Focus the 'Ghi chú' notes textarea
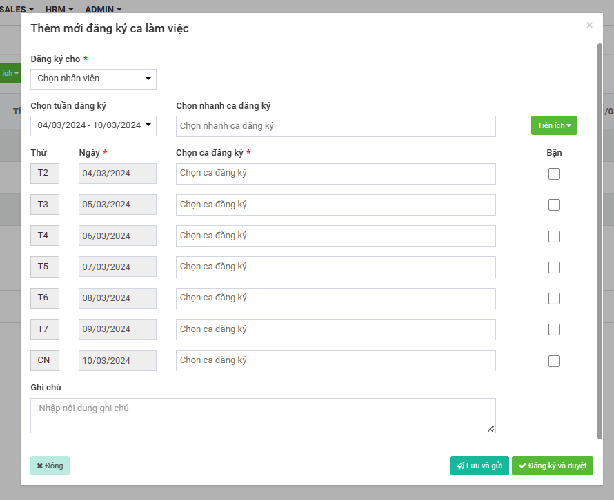614x500 pixels. click(x=263, y=415)
